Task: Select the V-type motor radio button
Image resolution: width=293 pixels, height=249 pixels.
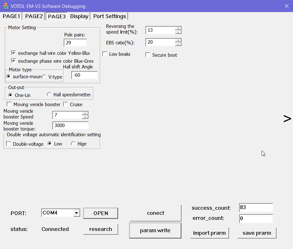Action: (x=44, y=77)
